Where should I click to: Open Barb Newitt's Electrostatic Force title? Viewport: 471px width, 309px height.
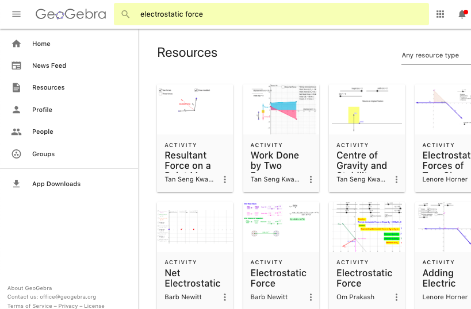(278, 278)
